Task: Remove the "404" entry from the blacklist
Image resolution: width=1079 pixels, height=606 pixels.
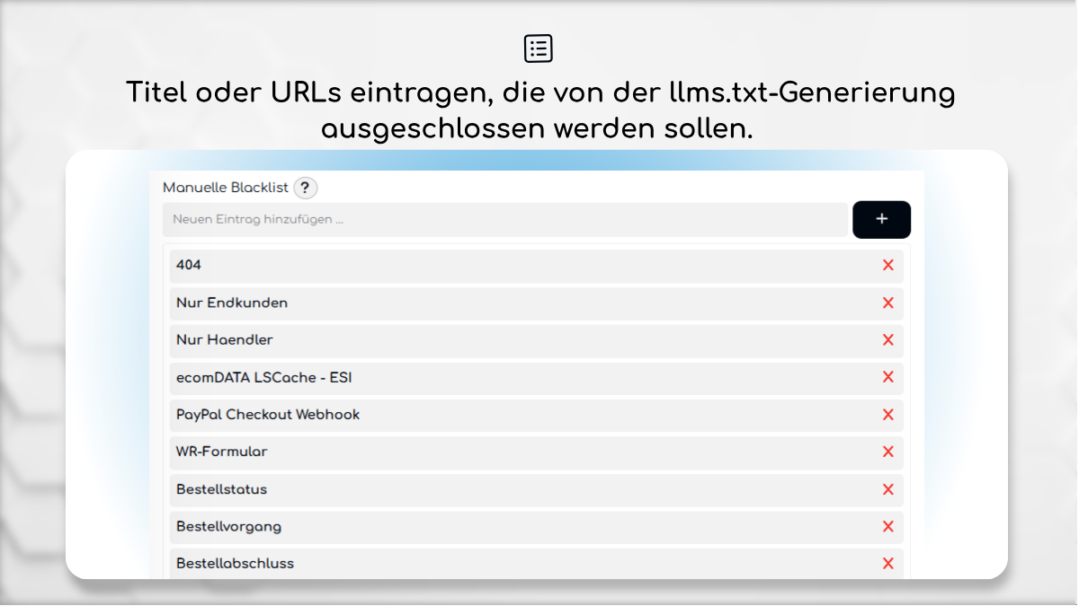Action: [888, 266]
